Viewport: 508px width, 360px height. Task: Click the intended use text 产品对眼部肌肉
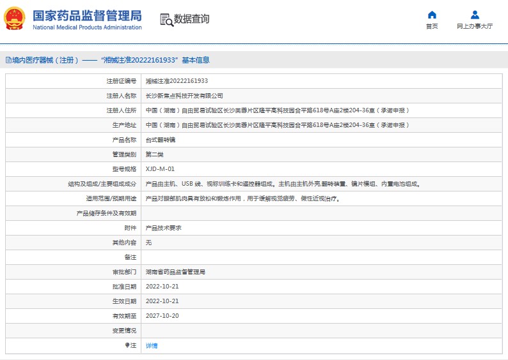click(x=243, y=199)
